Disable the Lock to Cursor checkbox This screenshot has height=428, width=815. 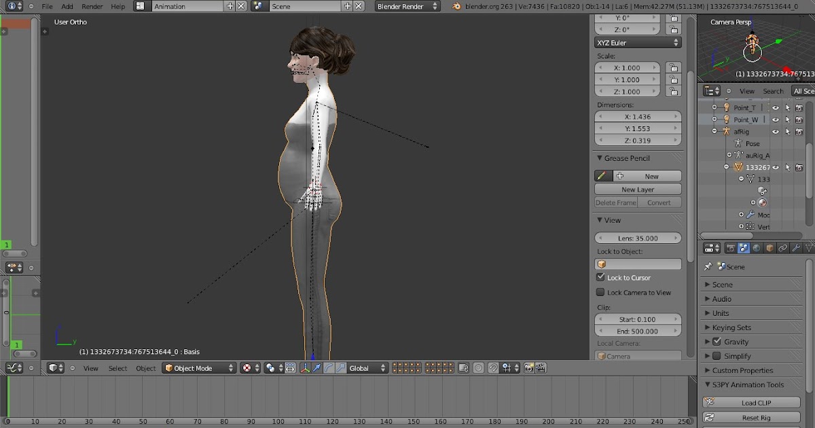click(602, 277)
